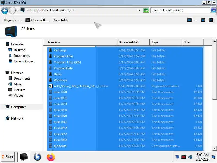Sort by the Size column header
Image resolution: width=217 pixels, height=163 pixels.
pos(193,42)
